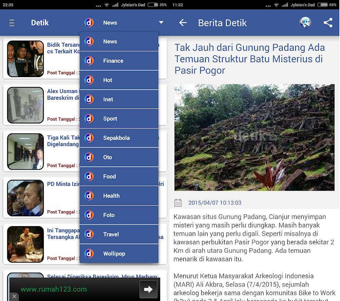
Task: Tap the right status bar battery icon
Action: [x=322, y=5]
